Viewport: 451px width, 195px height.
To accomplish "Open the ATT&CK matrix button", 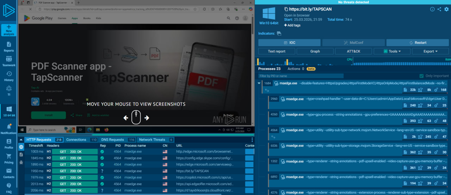I will click(353, 51).
